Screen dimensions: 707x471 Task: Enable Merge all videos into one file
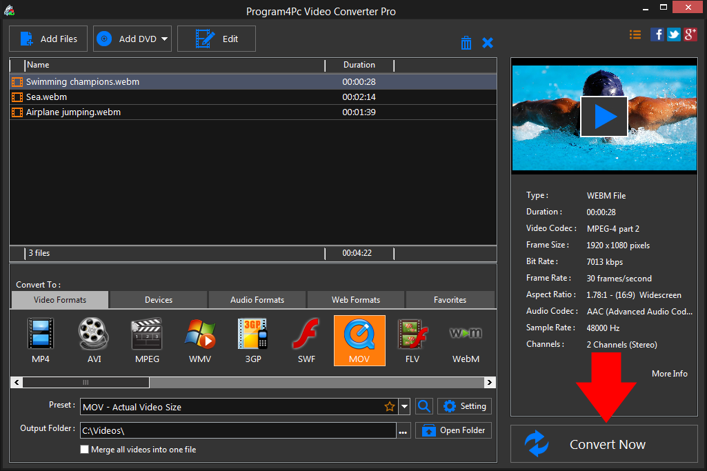(x=84, y=449)
